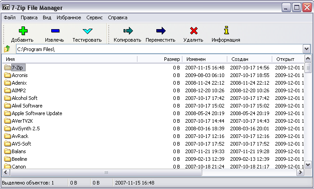Sort by the Изменен column header
Image resolution: width=314 pixels, height=189 pixels.
(205, 59)
